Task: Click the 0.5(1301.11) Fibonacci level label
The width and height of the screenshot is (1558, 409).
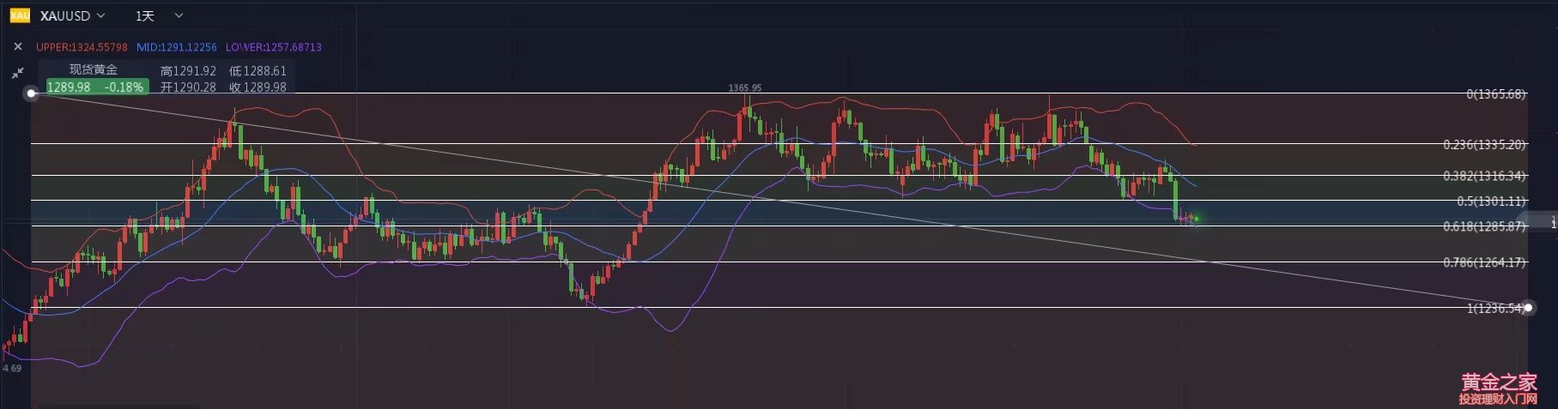Action: point(1491,201)
